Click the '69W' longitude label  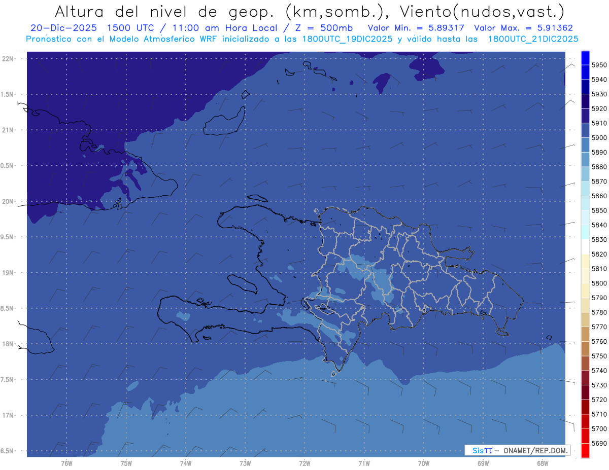[x=483, y=463]
